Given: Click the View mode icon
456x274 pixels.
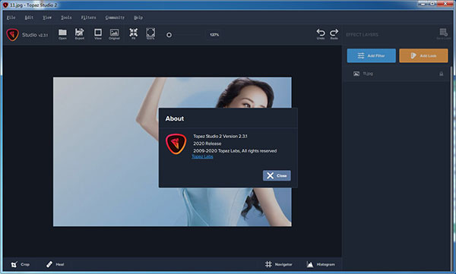Looking at the screenshot, I should 98,34.
